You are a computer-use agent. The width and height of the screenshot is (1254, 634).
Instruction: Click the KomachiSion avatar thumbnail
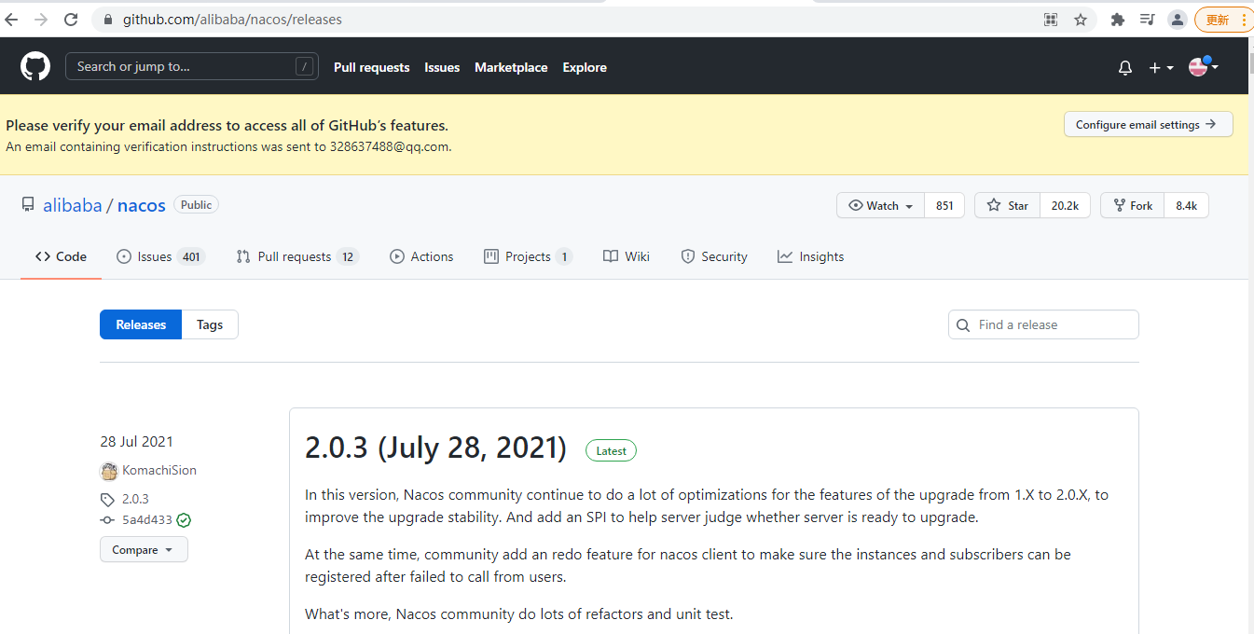click(x=109, y=471)
